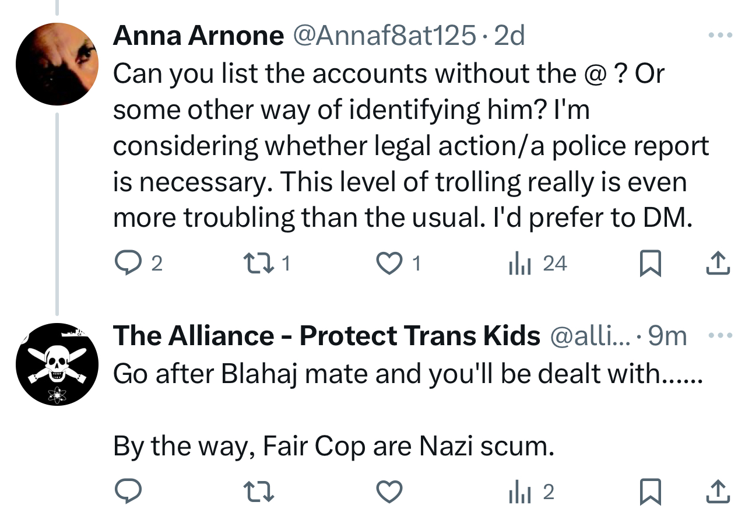Bookmark Anna Arnone's tweet
The width and height of the screenshot is (752, 530).
(x=650, y=264)
